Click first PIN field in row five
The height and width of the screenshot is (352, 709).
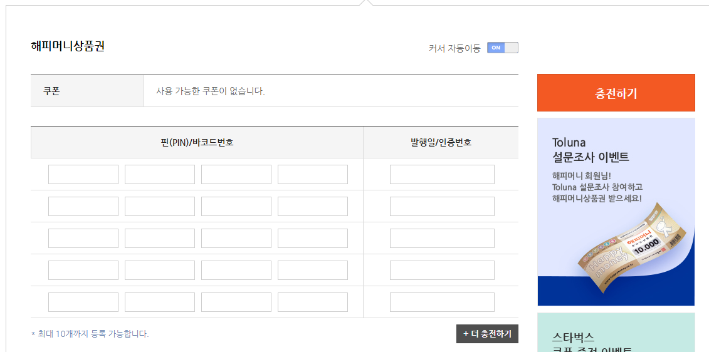[83, 303]
